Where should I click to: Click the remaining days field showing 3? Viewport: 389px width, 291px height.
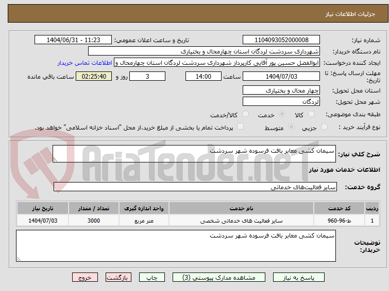pyautogui.click(x=147, y=76)
